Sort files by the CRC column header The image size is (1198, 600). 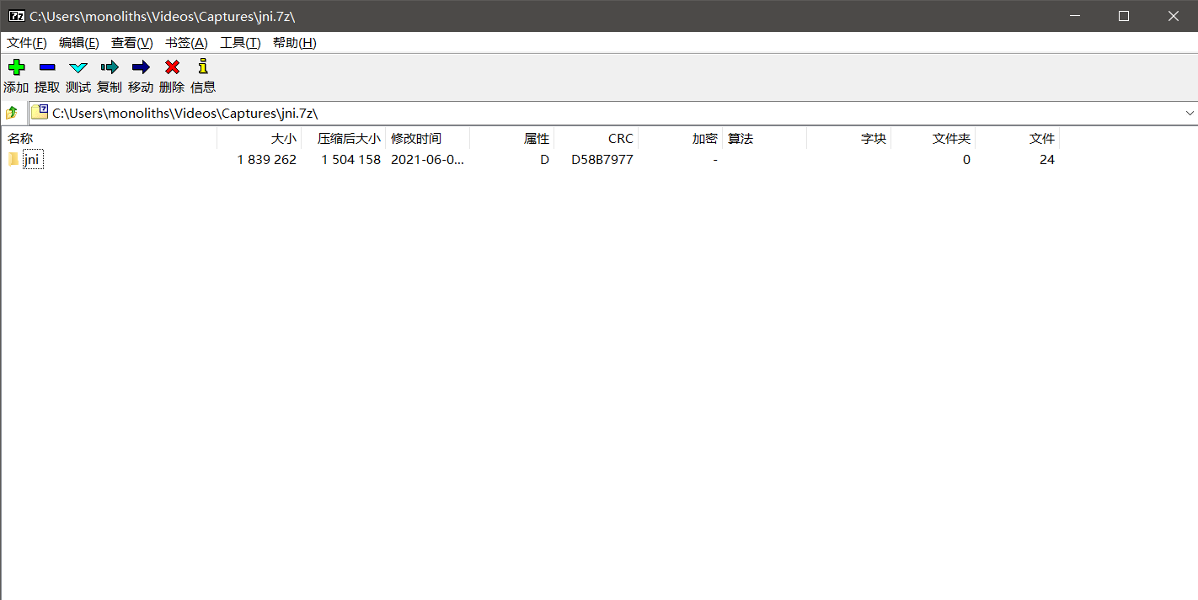click(621, 138)
